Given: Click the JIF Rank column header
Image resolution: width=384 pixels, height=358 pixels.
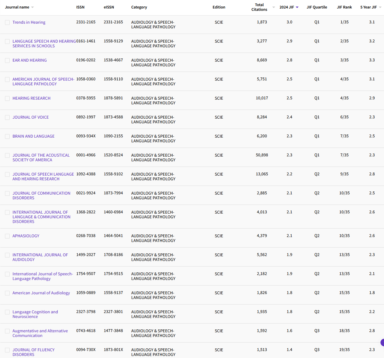Looking at the screenshot, I should coord(344,7).
